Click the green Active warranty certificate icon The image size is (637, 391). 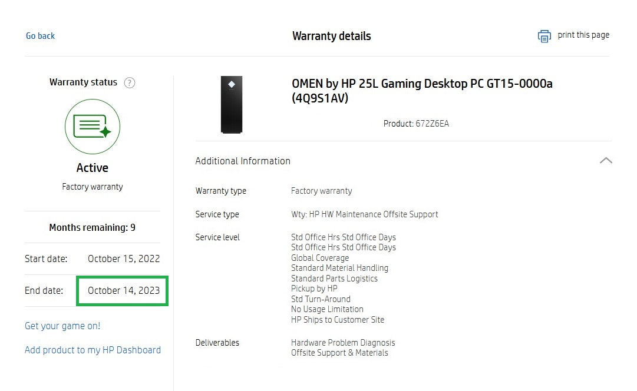pos(93,126)
